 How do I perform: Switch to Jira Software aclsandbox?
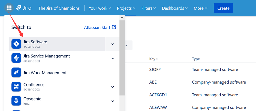click(57, 44)
